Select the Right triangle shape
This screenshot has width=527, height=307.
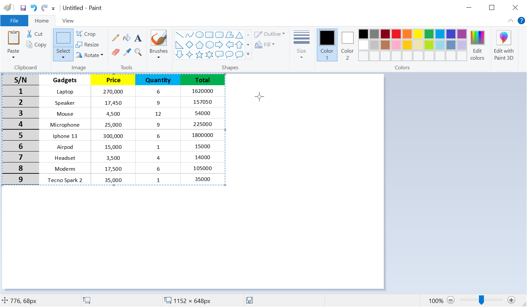coord(179,45)
